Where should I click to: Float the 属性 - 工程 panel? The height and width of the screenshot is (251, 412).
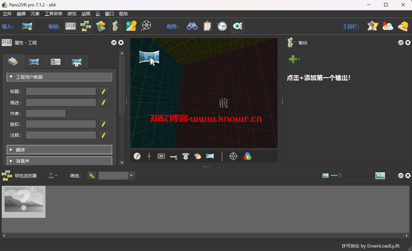(114, 43)
